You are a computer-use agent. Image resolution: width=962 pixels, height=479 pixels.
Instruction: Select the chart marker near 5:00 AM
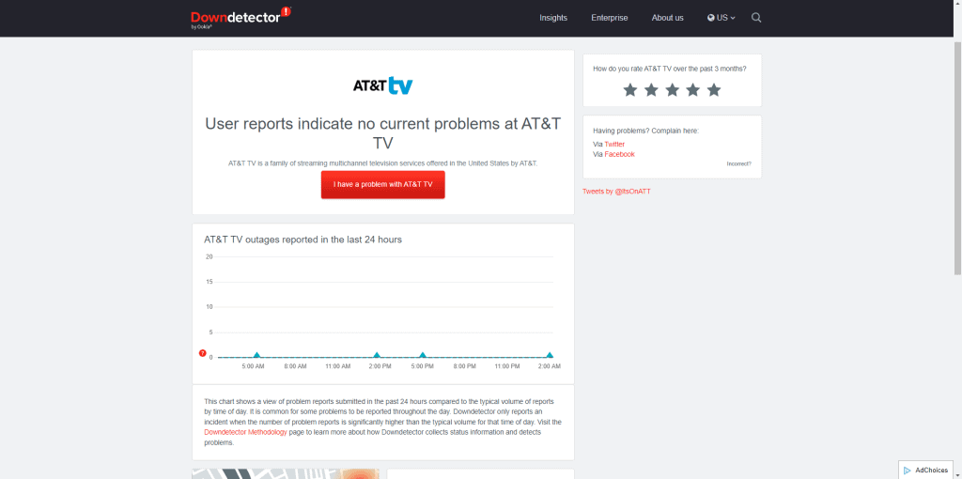(256, 355)
